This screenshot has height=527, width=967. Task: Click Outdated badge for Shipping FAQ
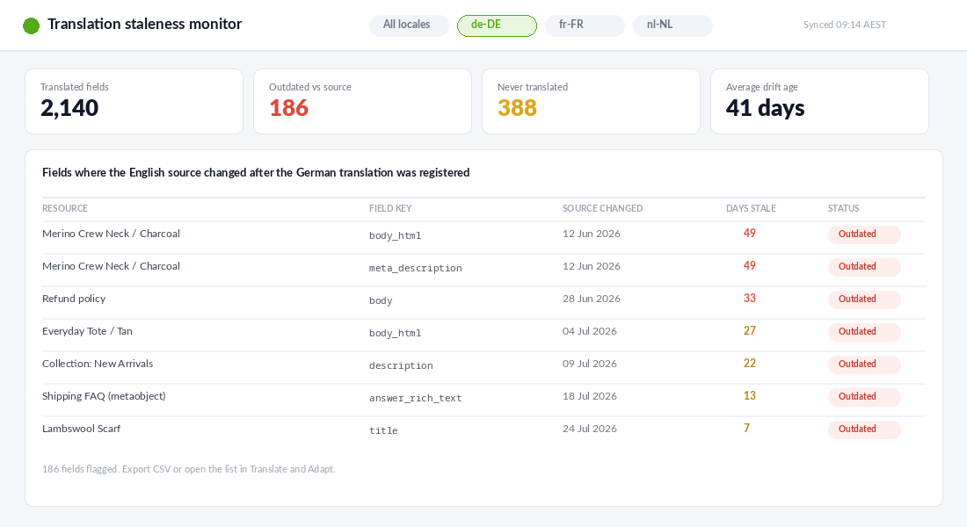click(864, 397)
